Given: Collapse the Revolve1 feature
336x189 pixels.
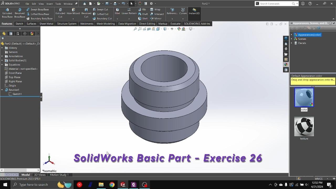Looking at the screenshot, I should [x=2, y=90].
